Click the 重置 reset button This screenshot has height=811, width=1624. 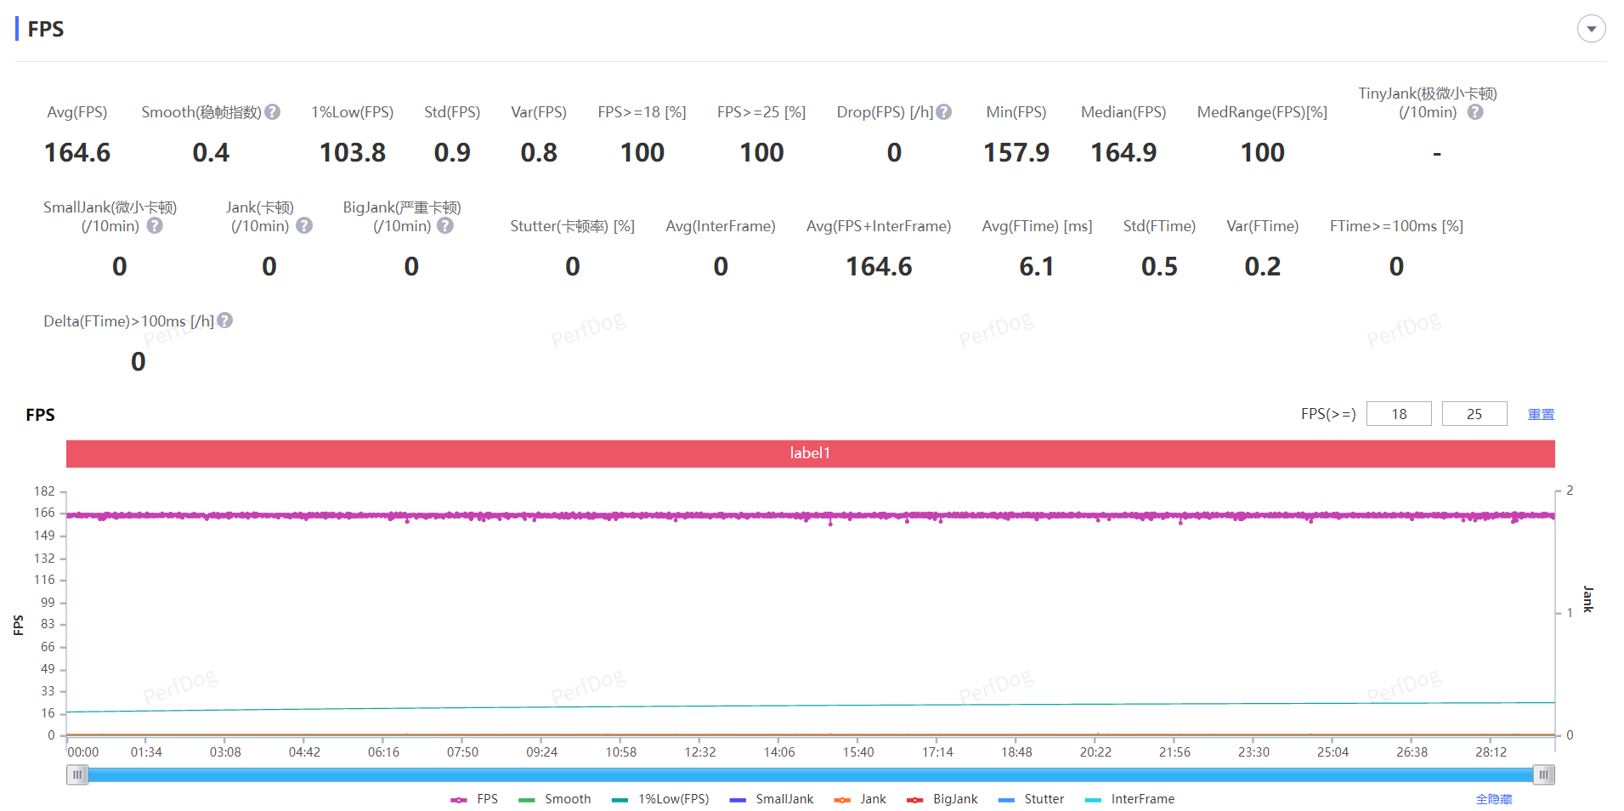coord(1541,414)
